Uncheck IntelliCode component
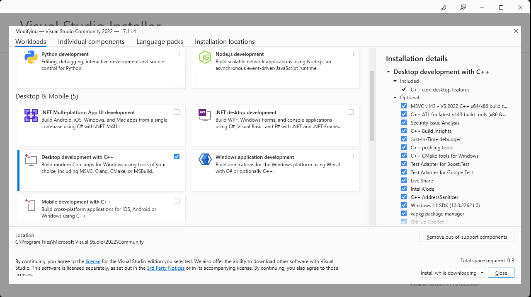 coord(404,189)
